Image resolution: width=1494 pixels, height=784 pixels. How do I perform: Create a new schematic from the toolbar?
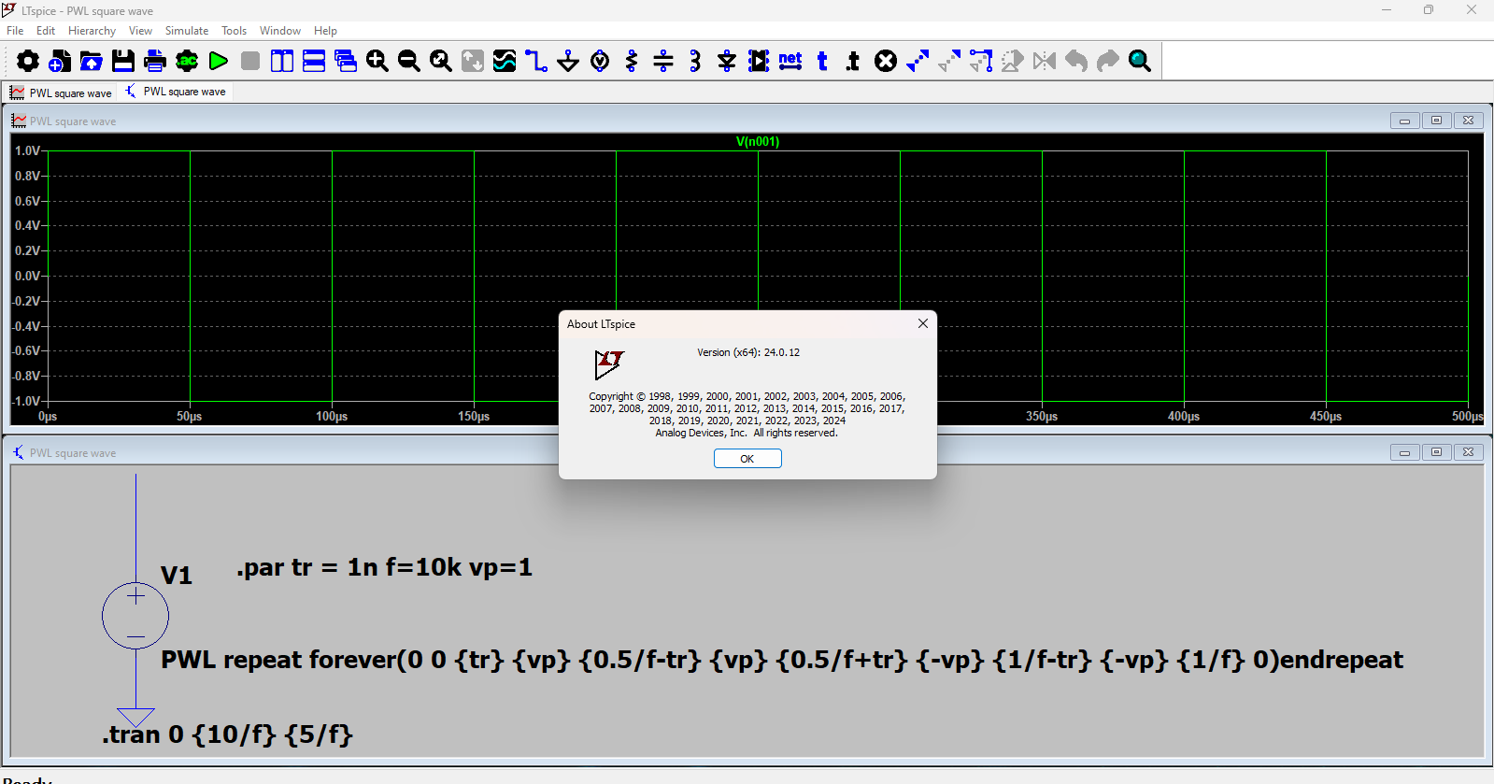tap(60, 61)
